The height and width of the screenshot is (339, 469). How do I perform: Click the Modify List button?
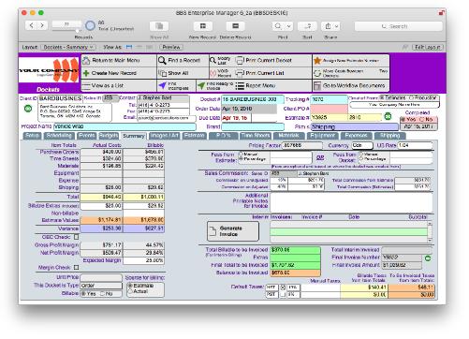pos(221,60)
